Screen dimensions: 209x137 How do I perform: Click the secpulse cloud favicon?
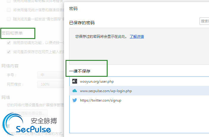pyautogui.click(x=75, y=91)
